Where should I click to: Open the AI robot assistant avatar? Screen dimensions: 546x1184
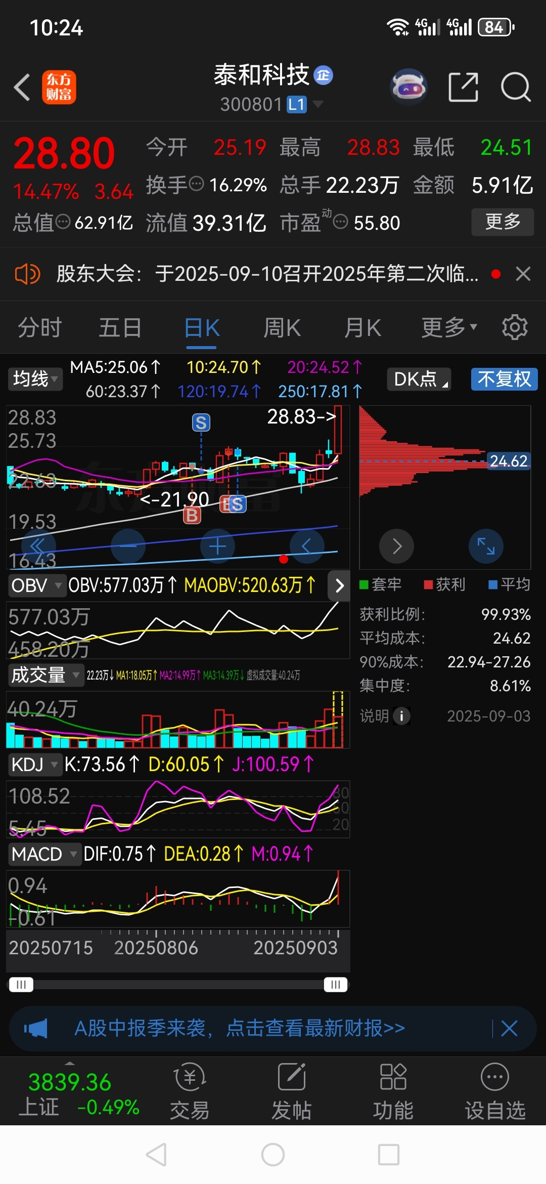point(408,87)
